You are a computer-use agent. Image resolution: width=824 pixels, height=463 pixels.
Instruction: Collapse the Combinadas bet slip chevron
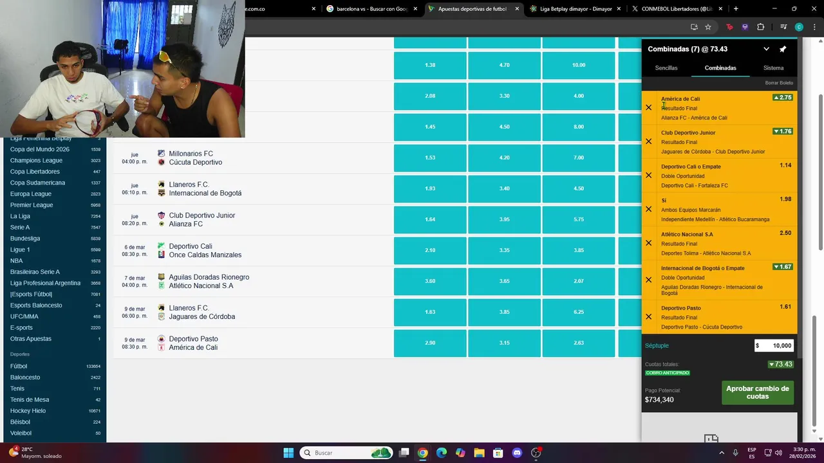click(766, 49)
